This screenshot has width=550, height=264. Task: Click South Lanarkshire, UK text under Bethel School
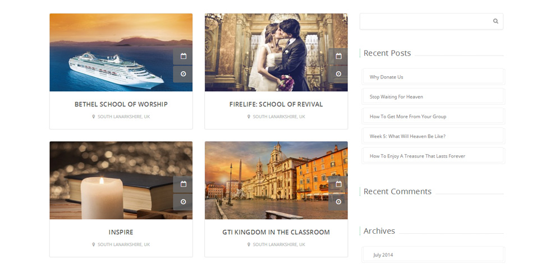[124, 117]
